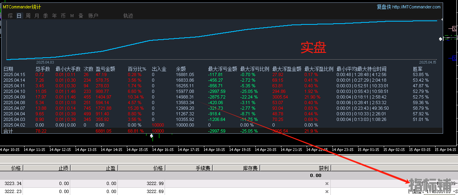Viewport: 458px width, 195px height.
Task: Open the 备 tab in statistics panel
Action: tap(81, 16)
